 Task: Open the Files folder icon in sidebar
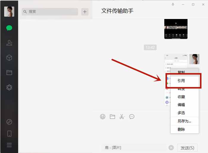click(9, 72)
